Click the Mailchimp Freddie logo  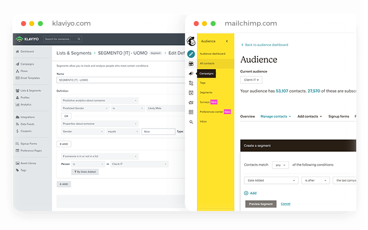(191, 41)
